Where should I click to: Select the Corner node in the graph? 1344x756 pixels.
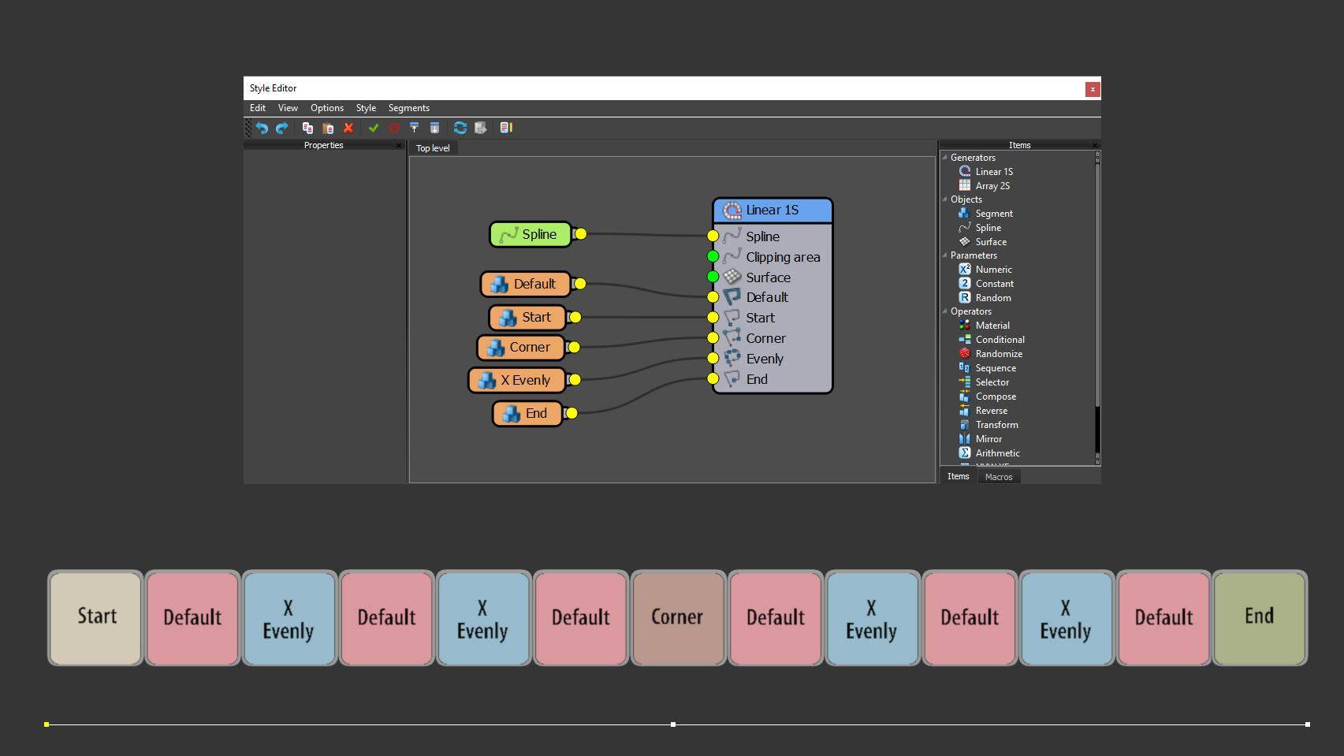point(521,347)
